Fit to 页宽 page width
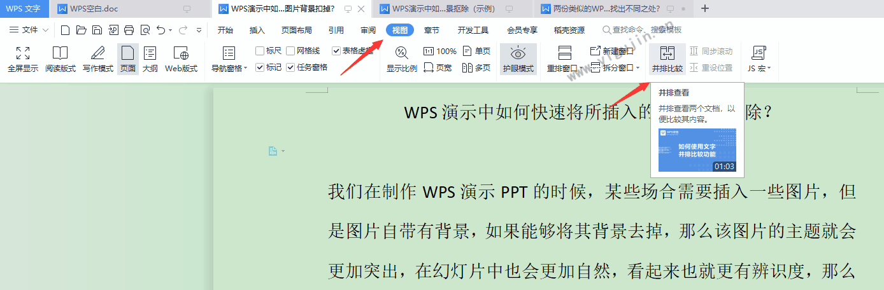The image size is (884, 290). (x=438, y=67)
